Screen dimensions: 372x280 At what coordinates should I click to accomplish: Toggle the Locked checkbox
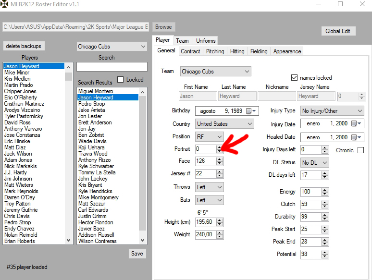click(121, 79)
